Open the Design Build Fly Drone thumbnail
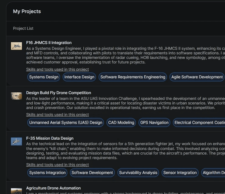Image resolution: width=225 pixels, height=194 pixels. [16, 96]
